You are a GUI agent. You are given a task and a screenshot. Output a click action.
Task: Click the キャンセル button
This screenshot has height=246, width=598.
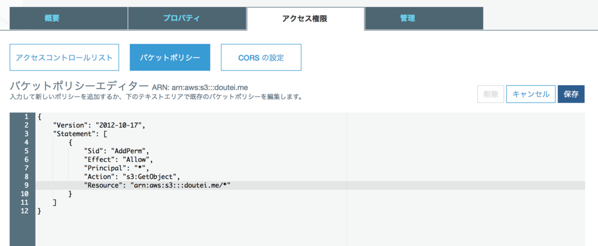[530, 94]
